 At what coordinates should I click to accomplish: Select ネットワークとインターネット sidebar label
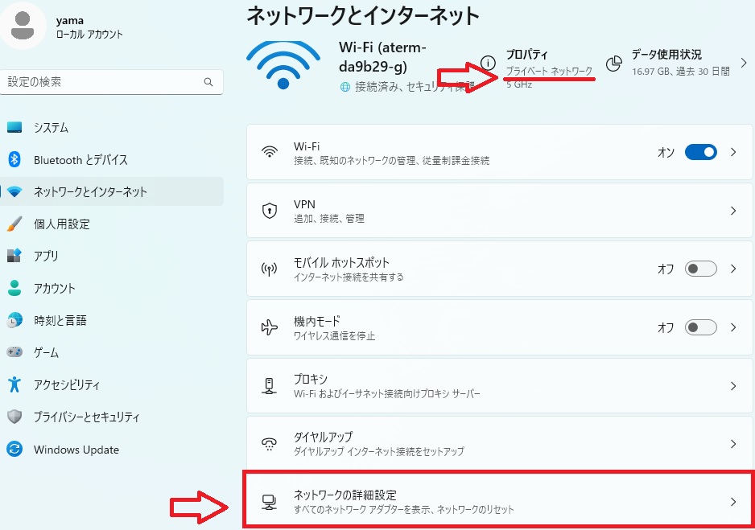click(x=90, y=192)
